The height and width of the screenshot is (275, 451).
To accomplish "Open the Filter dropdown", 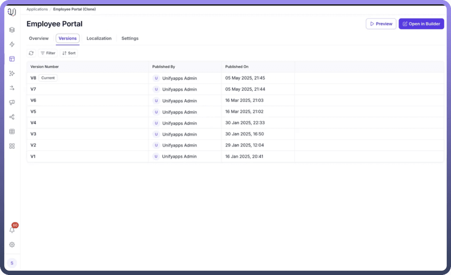I will click(48, 53).
